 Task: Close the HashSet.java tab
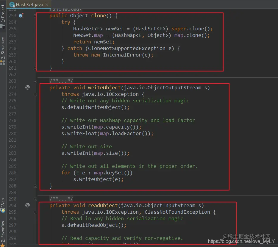point(47,4)
